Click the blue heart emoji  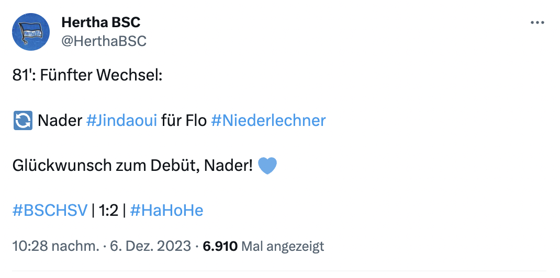[267, 166]
